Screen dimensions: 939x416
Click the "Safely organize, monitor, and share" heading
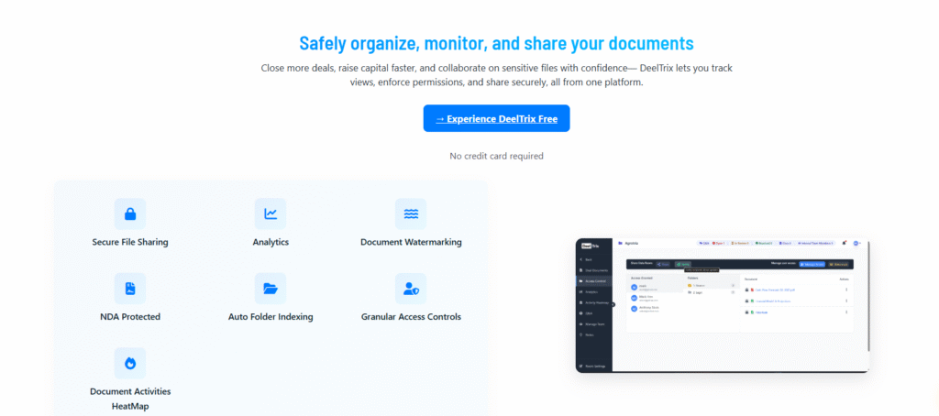(x=496, y=43)
